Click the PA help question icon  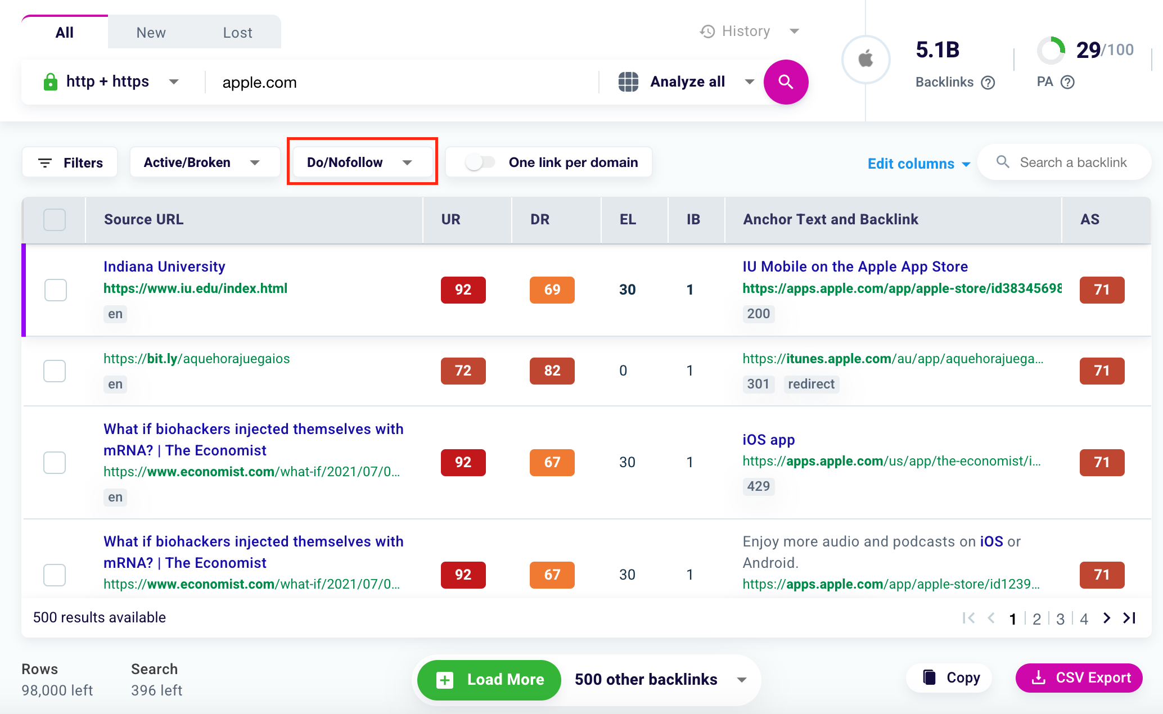tap(1067, 82)
